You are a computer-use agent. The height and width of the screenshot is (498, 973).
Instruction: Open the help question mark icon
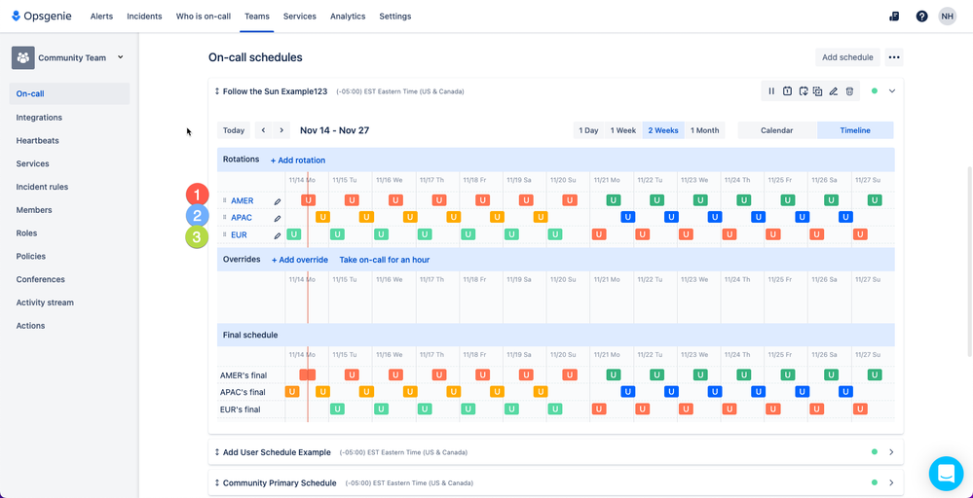921,17
